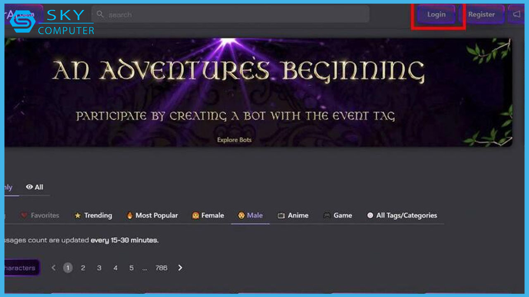Viewport: 529px width, 297px height.
Task: Click the megaphone announcements icon
Action: pos(517,14)
